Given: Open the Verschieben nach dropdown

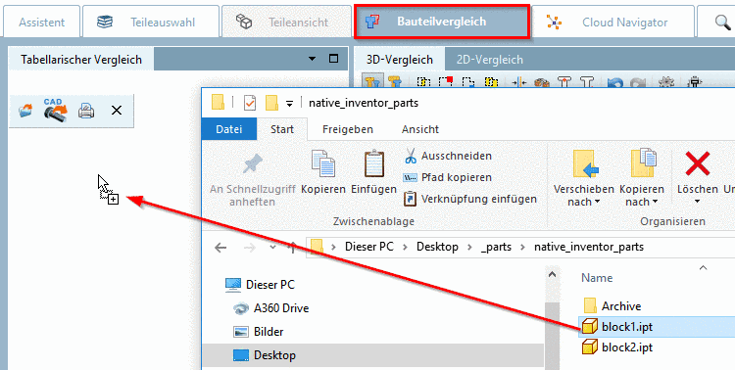Looking at the screenshot, I should 584,178.
